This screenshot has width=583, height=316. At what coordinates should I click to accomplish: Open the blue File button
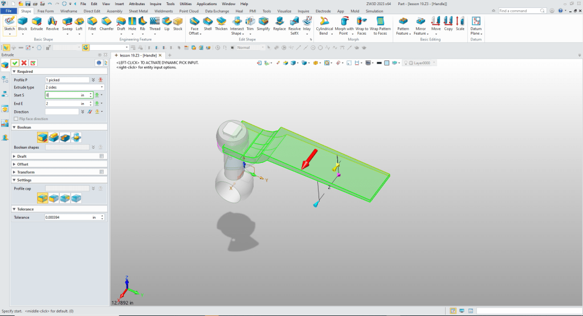[x=9, y=11]
